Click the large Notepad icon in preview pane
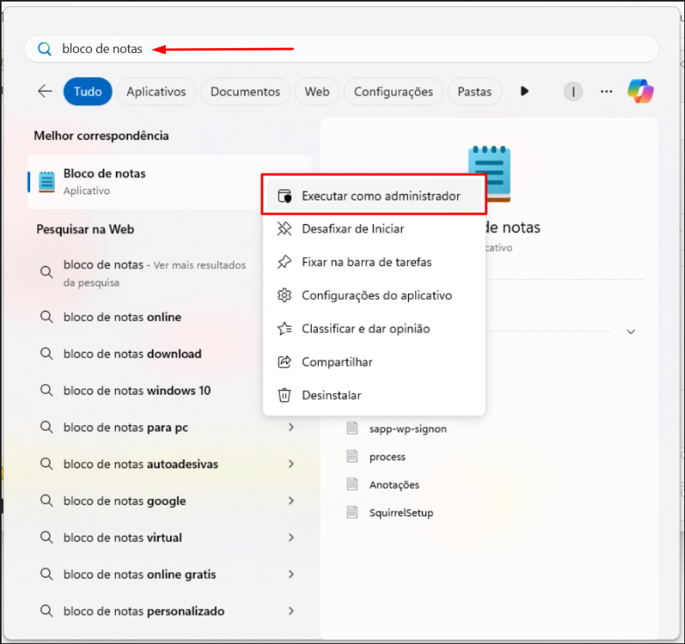 pyautogui.click(x=489, y=174)
